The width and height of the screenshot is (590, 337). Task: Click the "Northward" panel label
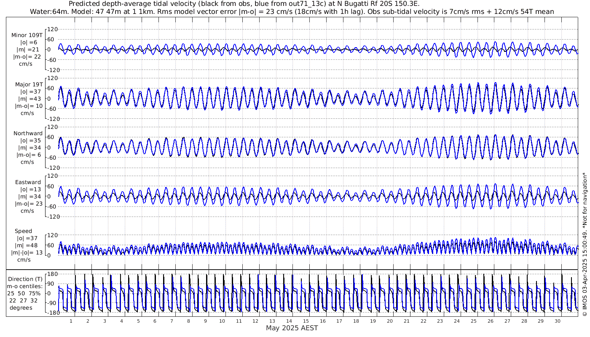pos(28,134)
